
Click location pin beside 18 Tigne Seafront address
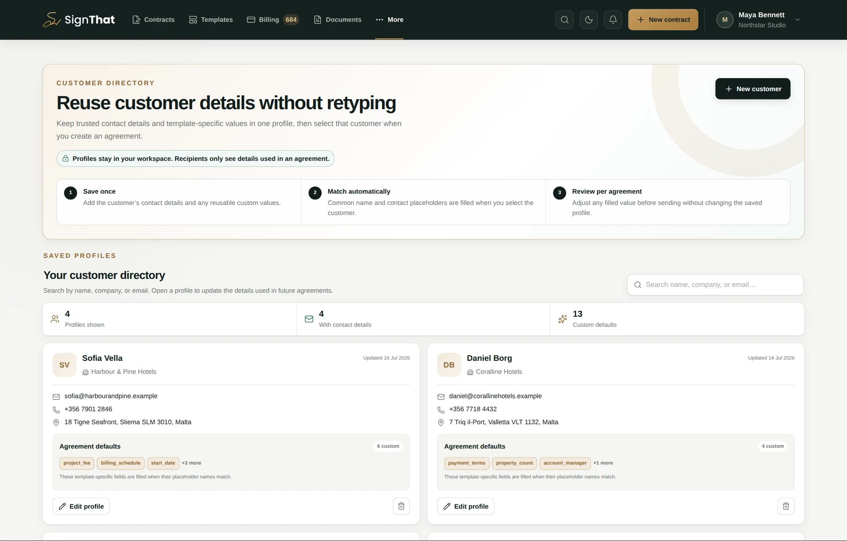click(x=56, y=423)
